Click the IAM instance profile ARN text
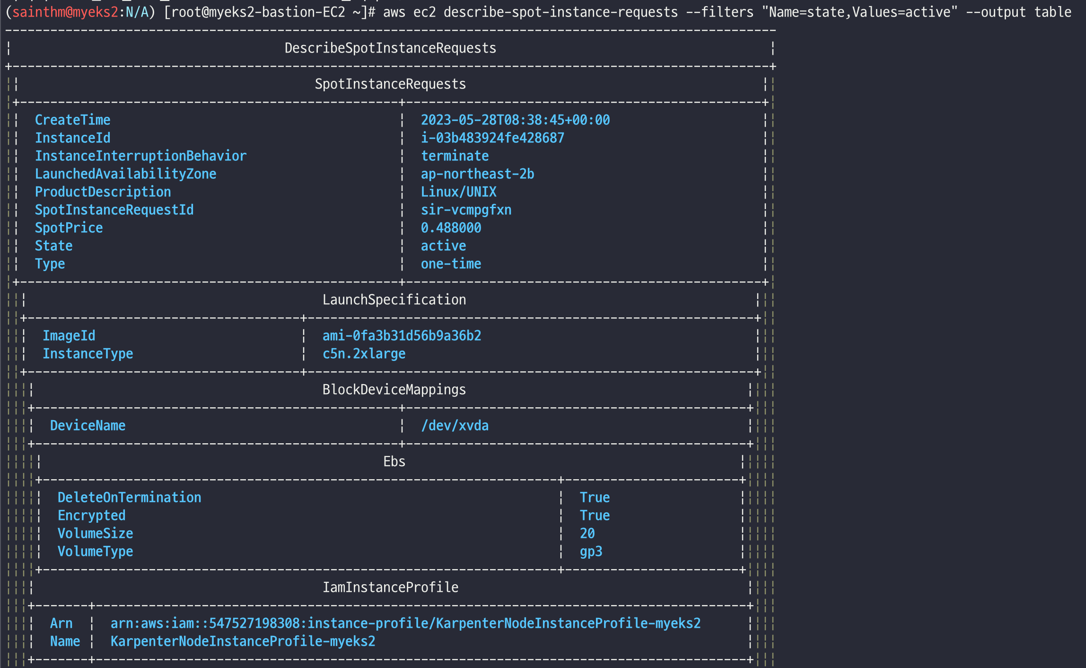This screenshot has width=1086, height=668. (405, 623)
